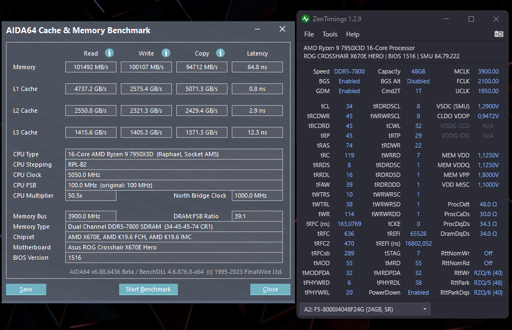Image resolution: width=512 pixels, height=330 pixels.
Task: Click the VSOC (SMU) value 1,2900V
Action: [x=488, y=106]
